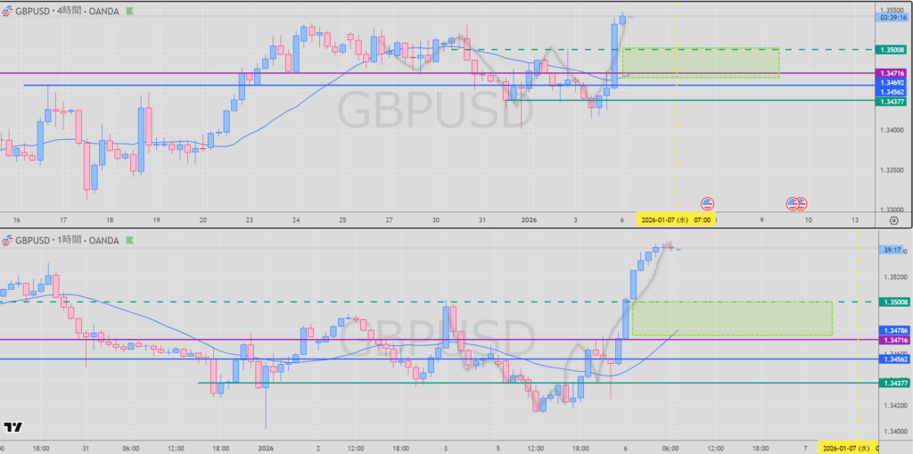The image size is (913, 454).
Task: Click the 03:39:16 countdown price label
Action: [x=892, y=17]
